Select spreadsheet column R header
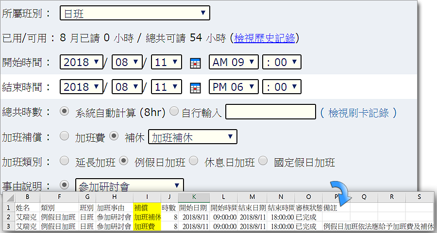Viewport: 437px width, 233px height. click(x=391, y=197)
